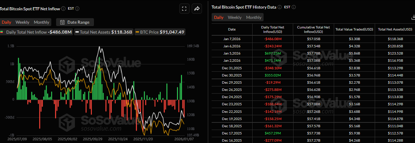The image size is (415, 143).
Task: Click the calendar icon in Date Range
Action: click(62, 22)
